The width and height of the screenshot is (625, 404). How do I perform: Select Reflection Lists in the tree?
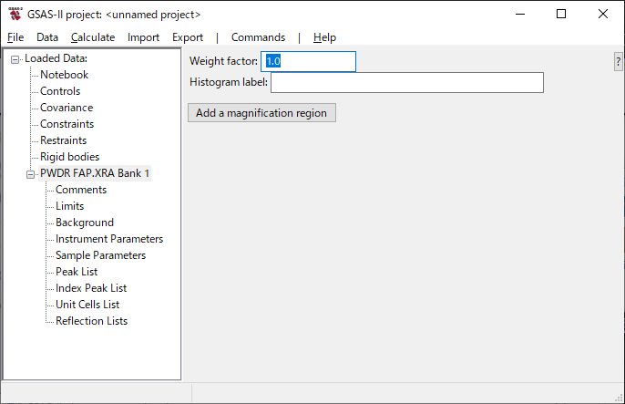[x=91, y=321]
